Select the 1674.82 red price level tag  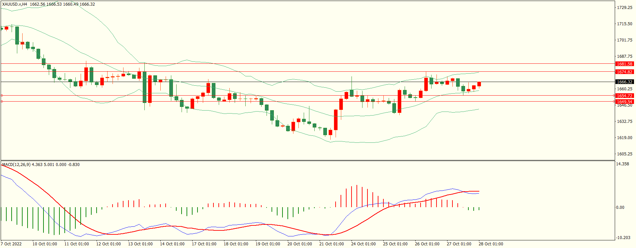pyautogui.click(x=624, y=72)
